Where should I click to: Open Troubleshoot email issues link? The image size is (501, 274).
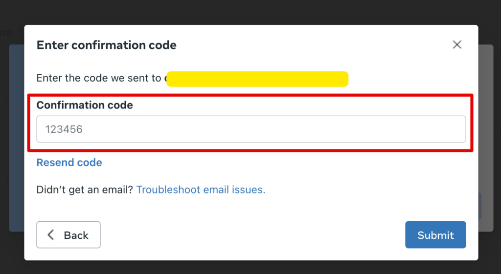click(201, 190)
